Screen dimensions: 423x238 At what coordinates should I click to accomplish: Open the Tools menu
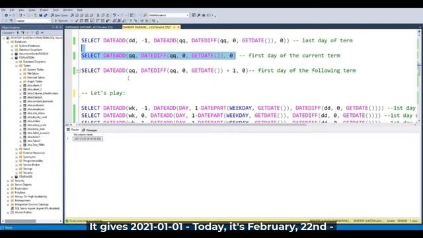[56, 10]
